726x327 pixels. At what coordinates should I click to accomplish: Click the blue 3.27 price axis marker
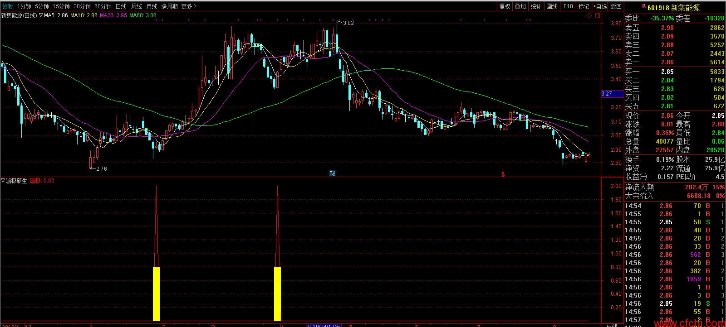(x=612, y=94)
